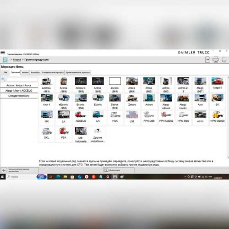Click the Диагностика button
The width and height of the screenshot is (229, 229).
click(119, 170)
